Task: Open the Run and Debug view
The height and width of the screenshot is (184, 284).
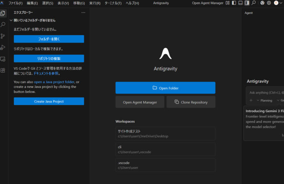Action: click(3, 47)
